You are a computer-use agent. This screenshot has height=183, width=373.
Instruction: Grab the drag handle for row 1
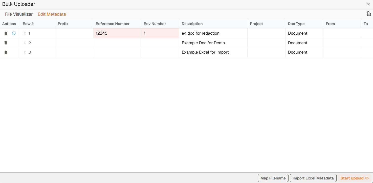(x=25, y=33)
